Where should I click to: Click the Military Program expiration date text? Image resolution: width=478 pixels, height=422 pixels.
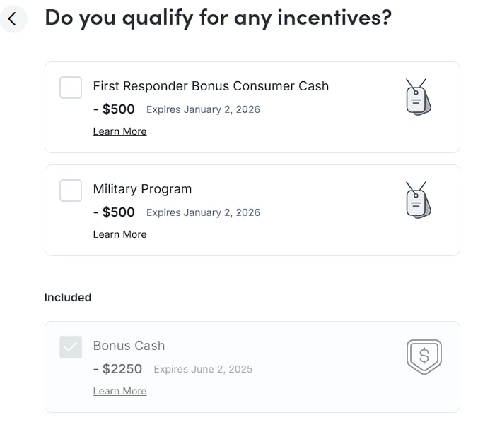point(203,212)
